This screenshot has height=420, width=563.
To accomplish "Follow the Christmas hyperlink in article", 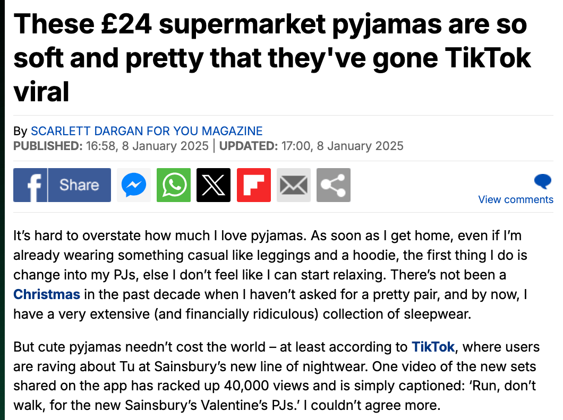I will (x=47, y=294).
